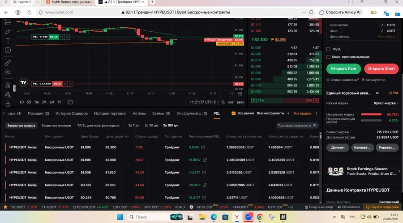Click the padlock lock-all-drawings icon
403x223 pixels.
tap(8, 104)
